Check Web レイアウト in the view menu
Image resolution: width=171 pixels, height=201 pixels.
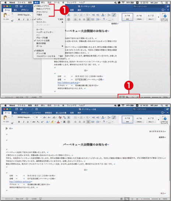43,9
